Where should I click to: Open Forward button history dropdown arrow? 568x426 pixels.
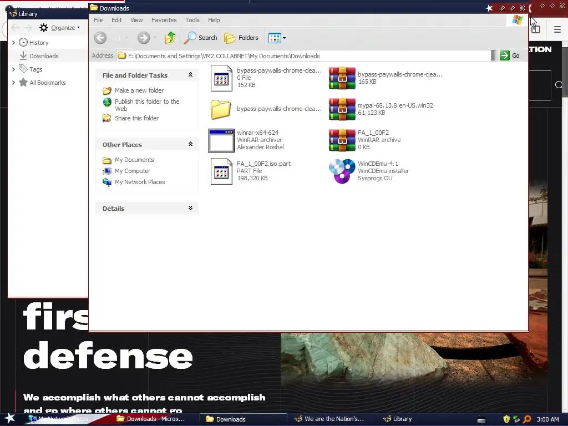click(155, 38)
